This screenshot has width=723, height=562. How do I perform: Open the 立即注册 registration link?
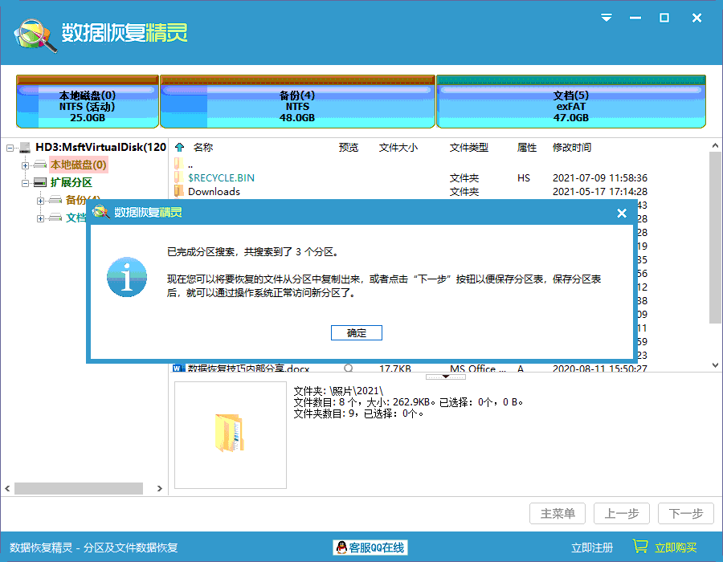click(592, 547)
